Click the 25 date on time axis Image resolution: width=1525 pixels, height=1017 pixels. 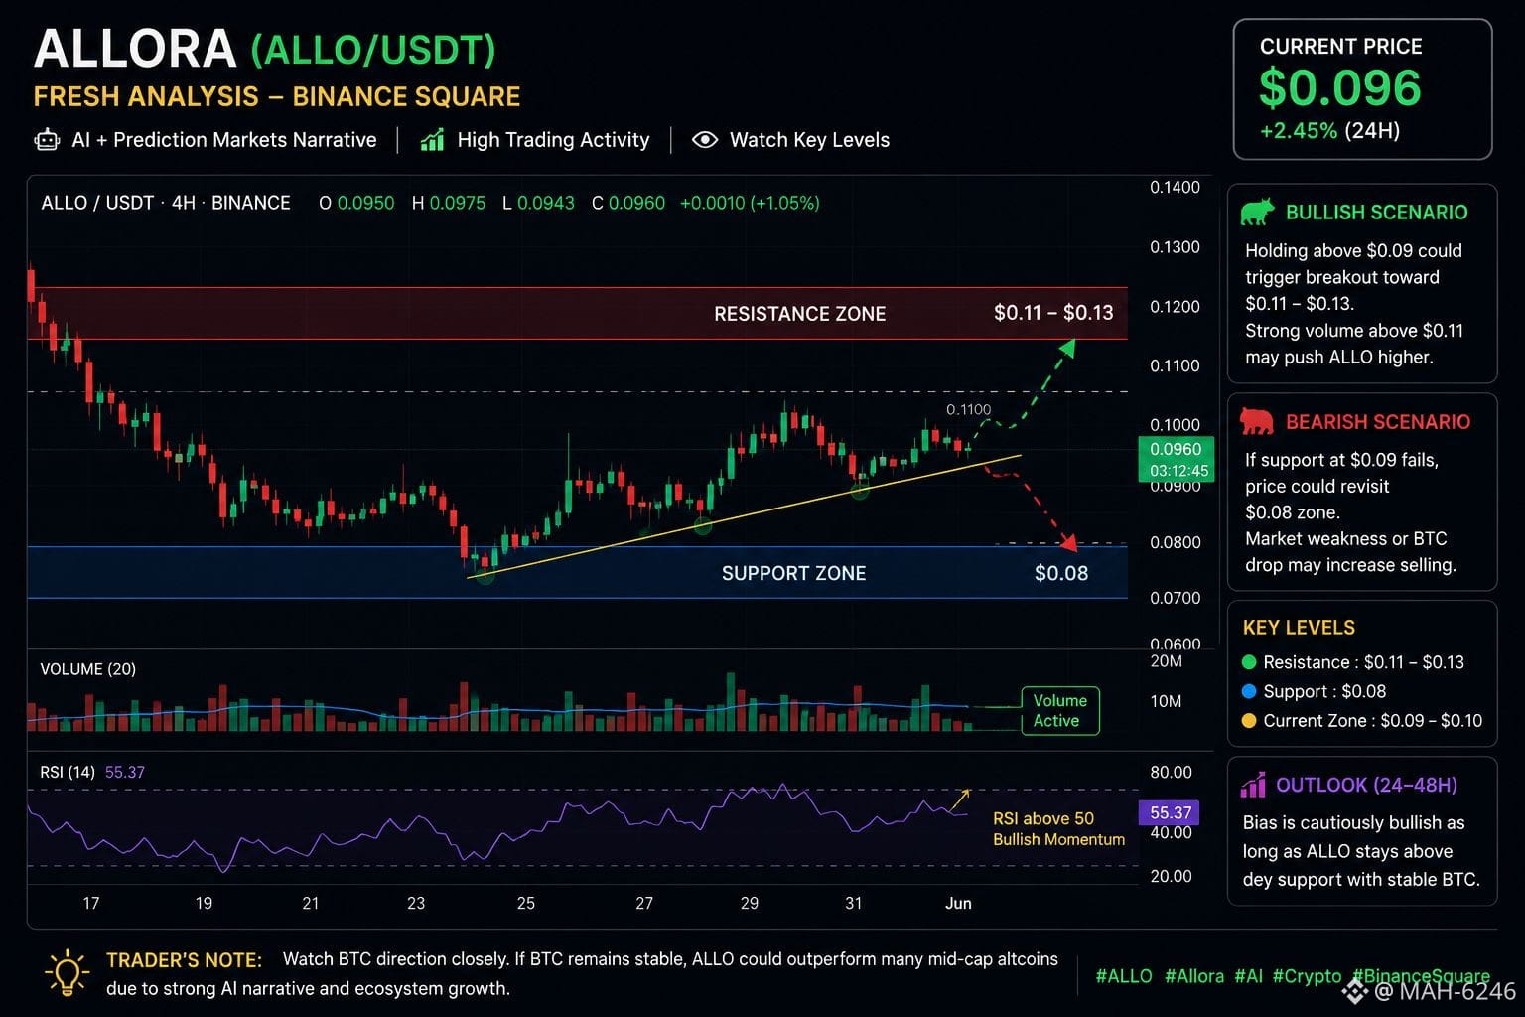coord(526,903)
